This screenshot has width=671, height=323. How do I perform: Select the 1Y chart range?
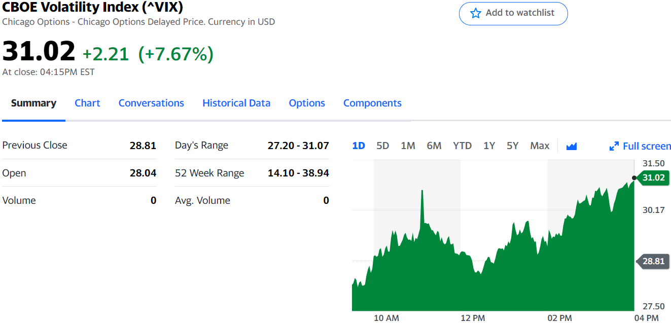(x=489, y=146)
